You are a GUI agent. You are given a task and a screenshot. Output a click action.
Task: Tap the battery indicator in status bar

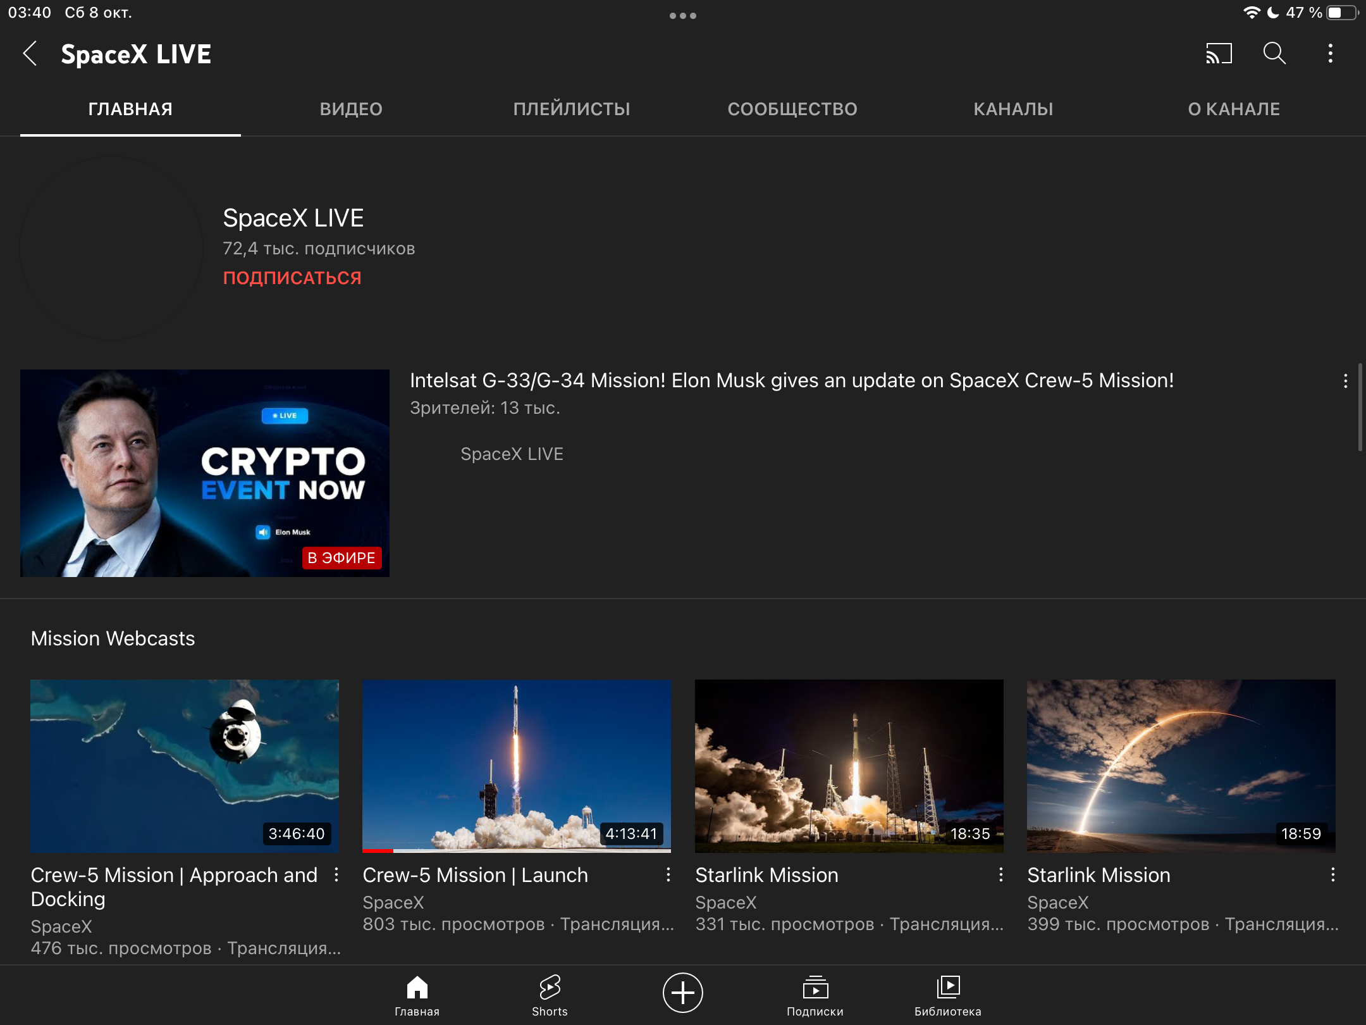[1342, 13]
